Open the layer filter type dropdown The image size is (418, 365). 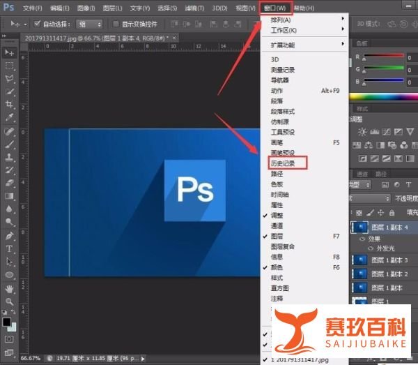[x=359, y=184]
